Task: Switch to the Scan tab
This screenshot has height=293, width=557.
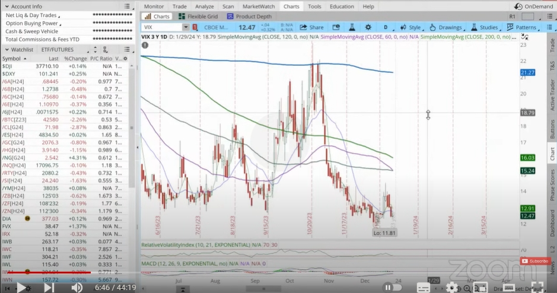Action: [228, 7]
